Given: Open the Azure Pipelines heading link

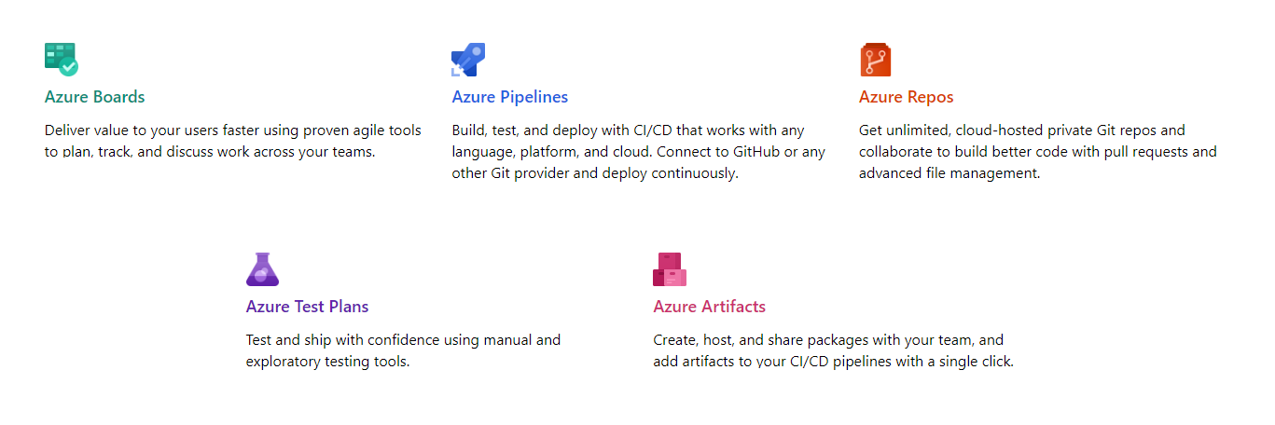Looking at the screenshot, I should 510,97.
